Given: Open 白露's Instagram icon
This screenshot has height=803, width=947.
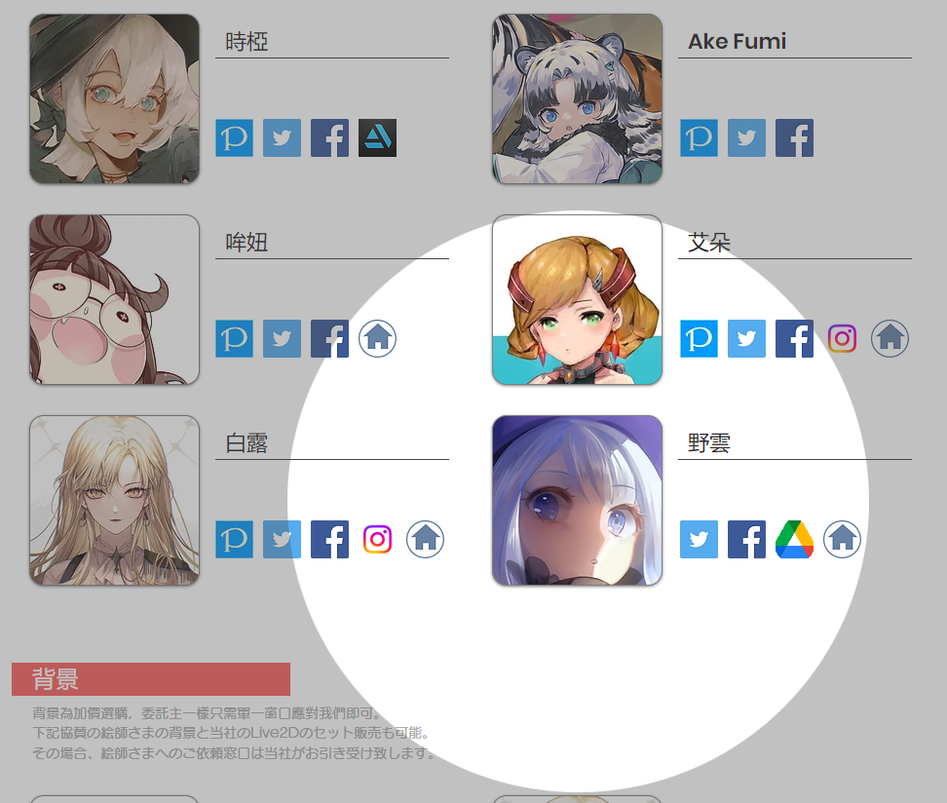Looking at the screenshot, I should (377, 539).
